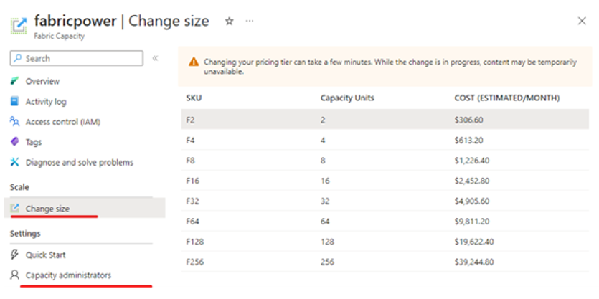Open Capacity administrators settings page
599x299 pixels.
coord(68,275)
